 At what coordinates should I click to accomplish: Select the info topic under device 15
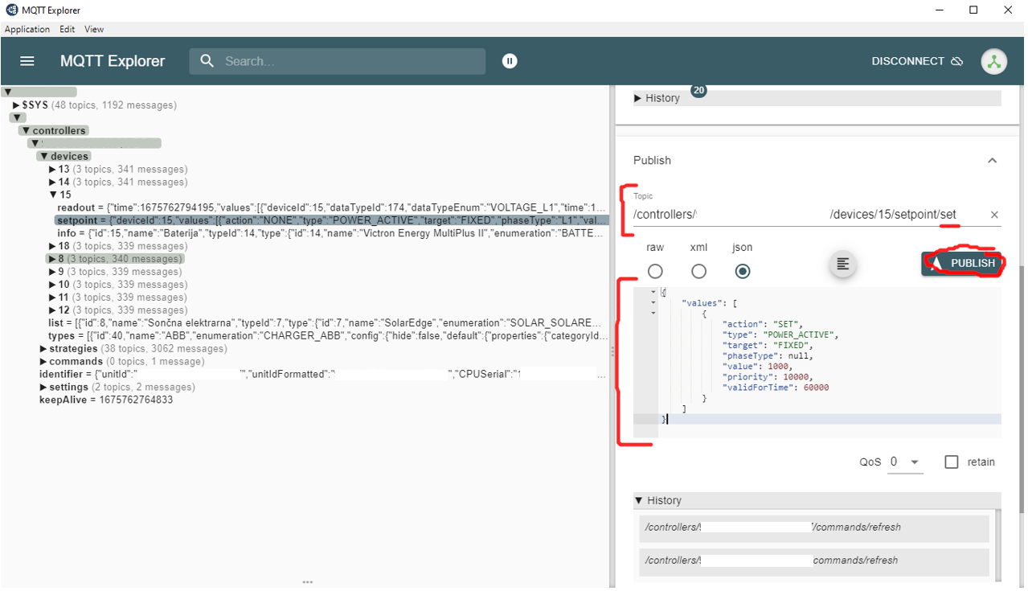point(332,233)
